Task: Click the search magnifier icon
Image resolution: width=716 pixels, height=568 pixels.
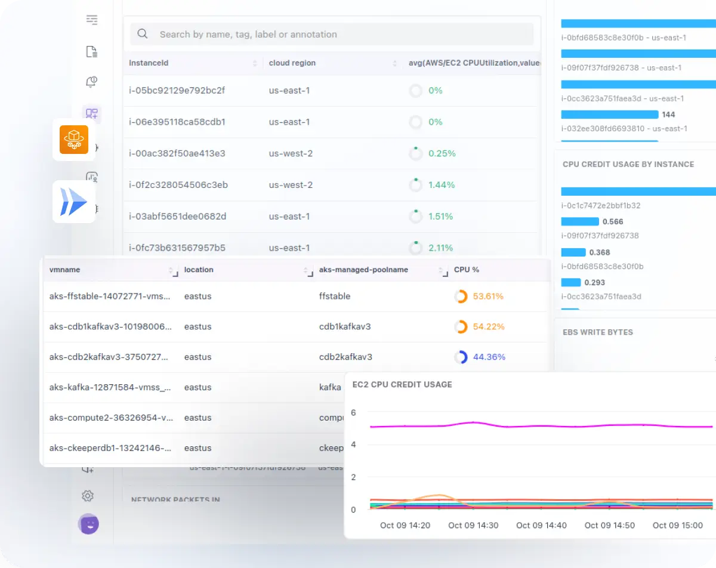Action: point(143,34)
